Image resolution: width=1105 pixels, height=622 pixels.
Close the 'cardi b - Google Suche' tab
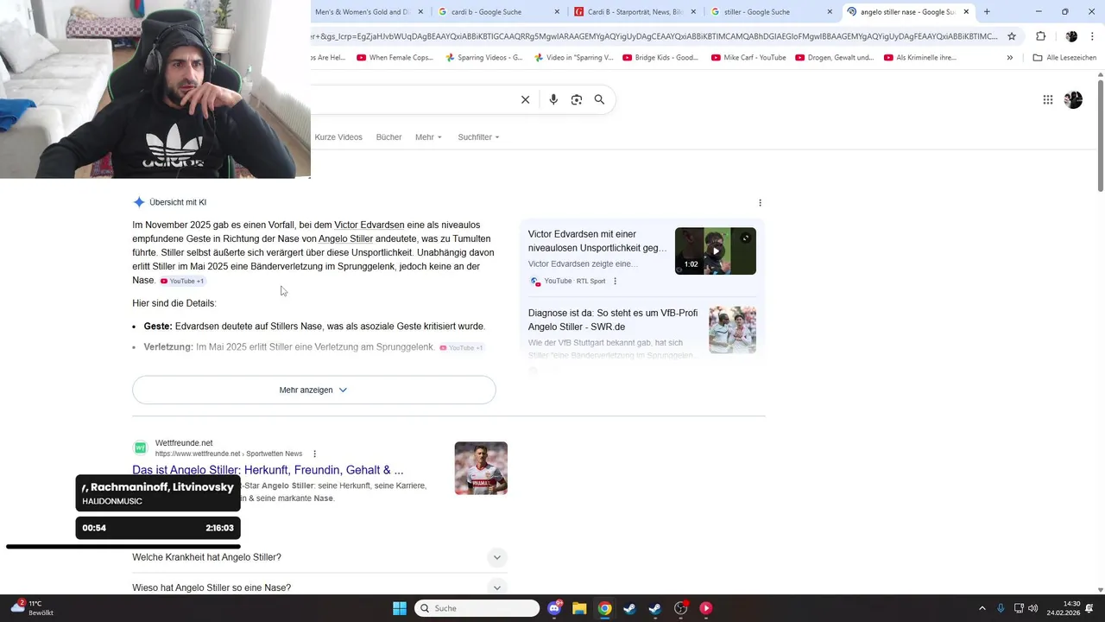pos(557,12)
